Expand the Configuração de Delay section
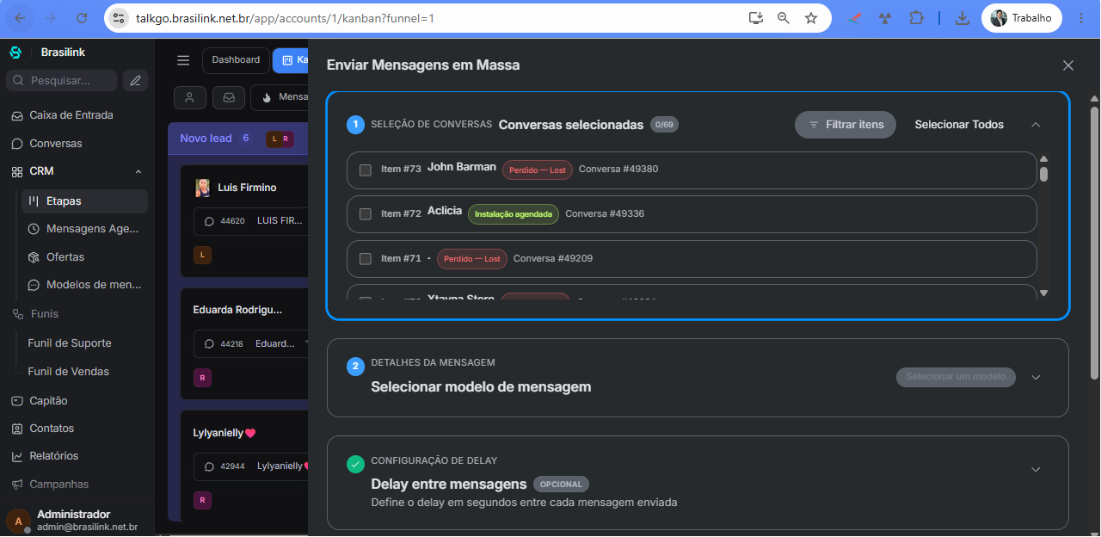 click(1036, 469)
